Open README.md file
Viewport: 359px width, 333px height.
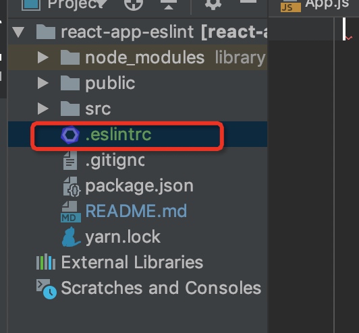(x=136, y=211)
